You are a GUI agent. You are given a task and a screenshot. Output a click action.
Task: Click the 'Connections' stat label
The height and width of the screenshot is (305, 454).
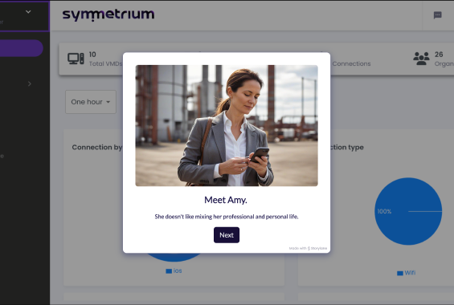351,63
